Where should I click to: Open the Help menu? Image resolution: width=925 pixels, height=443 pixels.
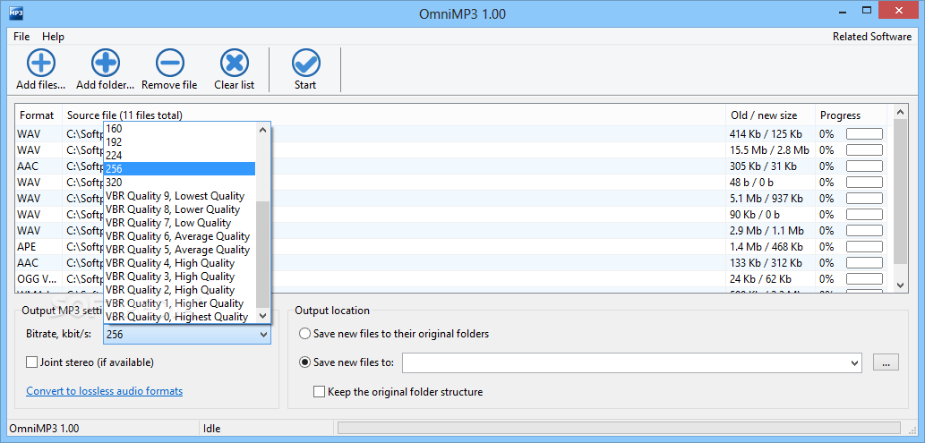(x=53, y=37)
